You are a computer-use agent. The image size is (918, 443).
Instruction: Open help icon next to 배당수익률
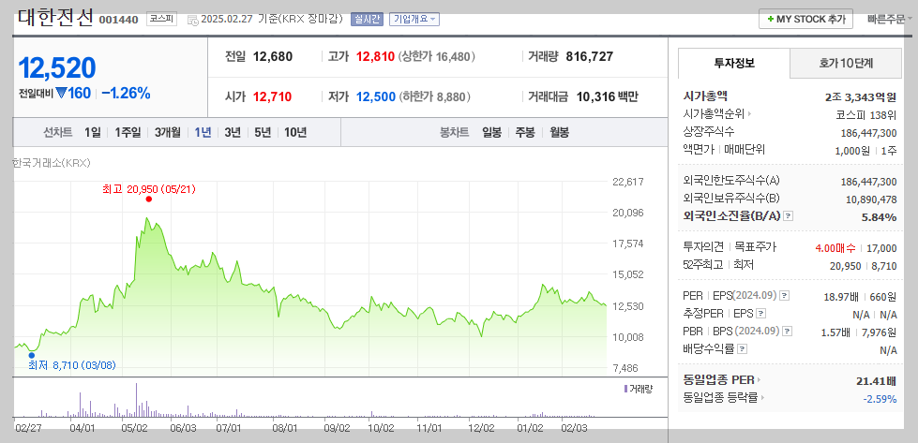click(x=743, y=349)
